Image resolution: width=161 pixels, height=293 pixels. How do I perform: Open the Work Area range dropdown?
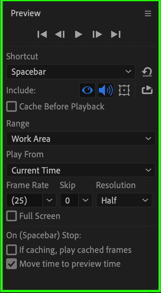[x=81, y=139]
